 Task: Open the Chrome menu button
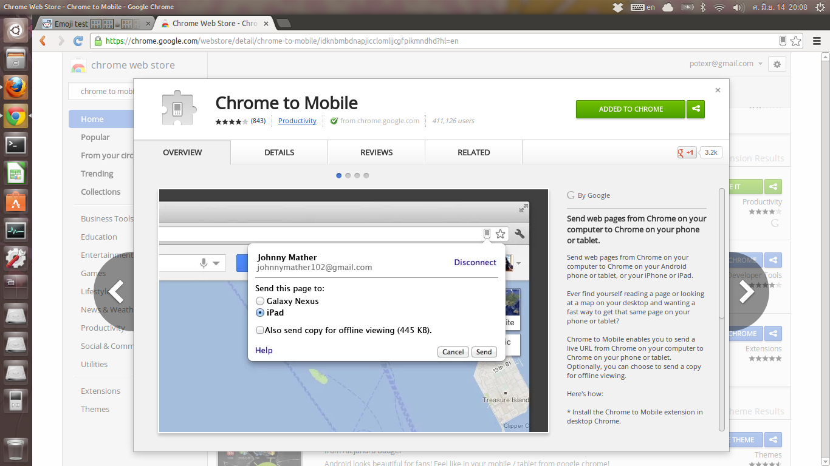click(817, 41)
